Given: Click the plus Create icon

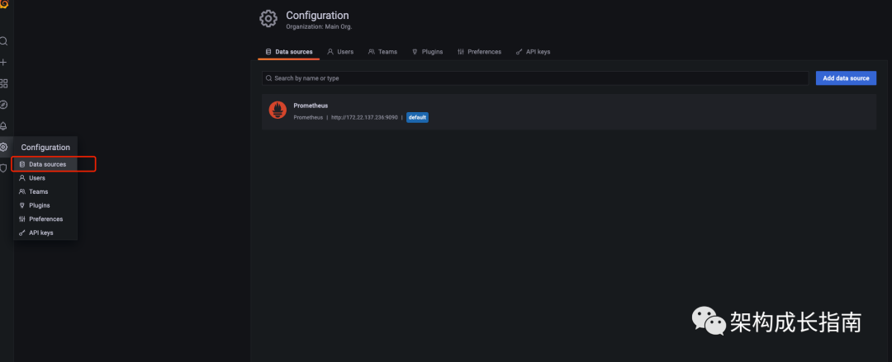Looking at the screenshot, I should (x=3, y=62).
